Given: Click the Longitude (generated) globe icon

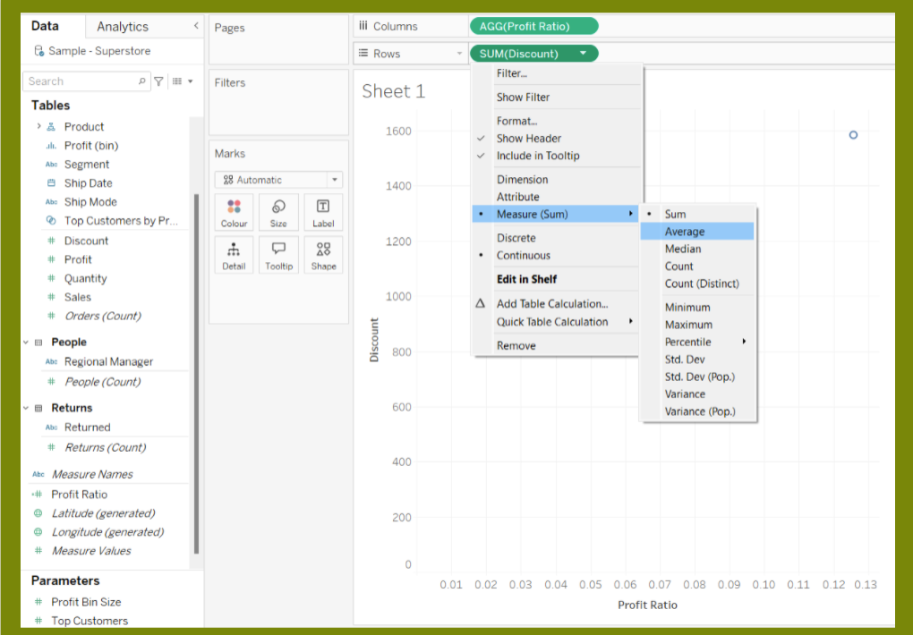Looking at the screenshot, I should [38, 532].
